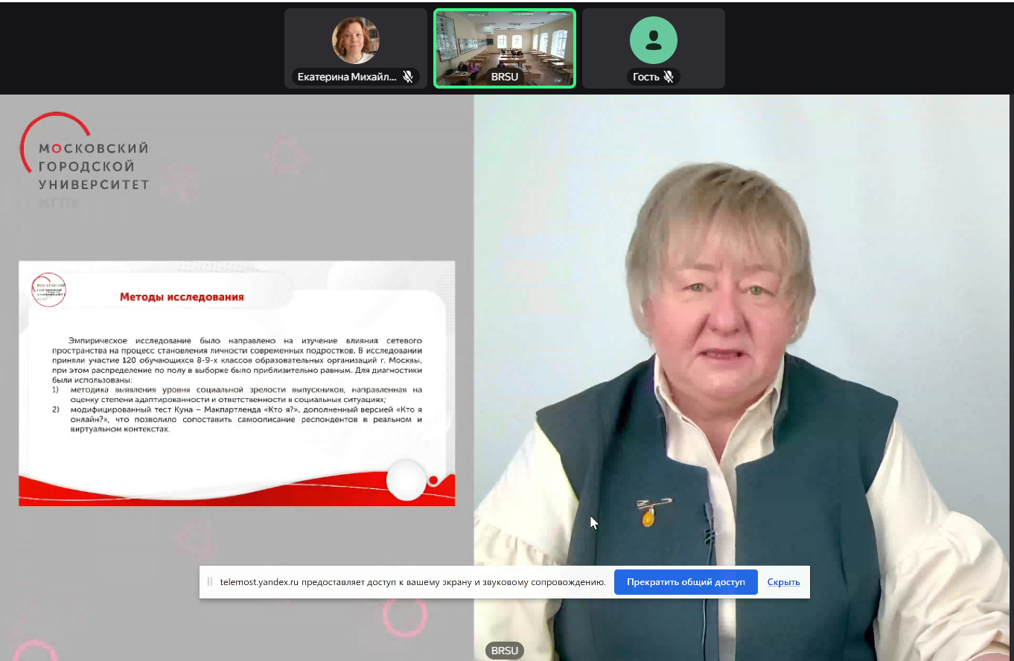Viewport: 1014px width, 661px height.
Task: Click the Прекратить общий доступ button
Action: pos(685,582)
